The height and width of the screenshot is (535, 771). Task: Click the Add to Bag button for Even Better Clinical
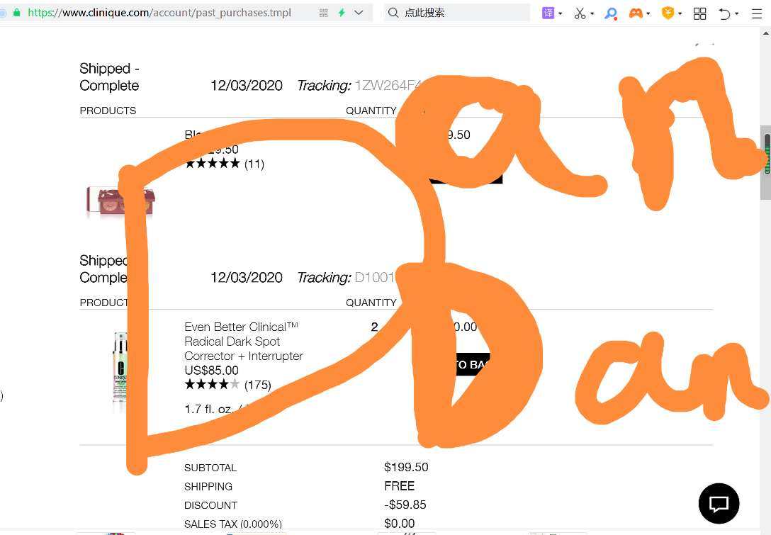[x=473, y=364]
